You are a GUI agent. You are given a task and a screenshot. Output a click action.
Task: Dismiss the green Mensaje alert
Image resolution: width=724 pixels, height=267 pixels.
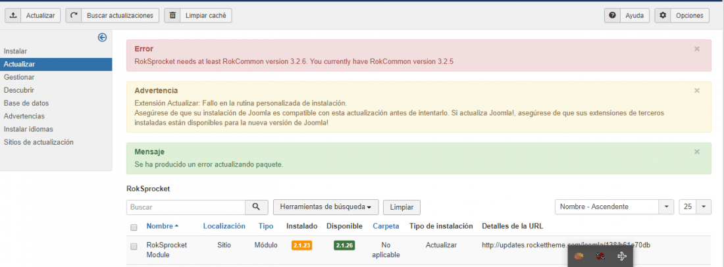[697, 151]
